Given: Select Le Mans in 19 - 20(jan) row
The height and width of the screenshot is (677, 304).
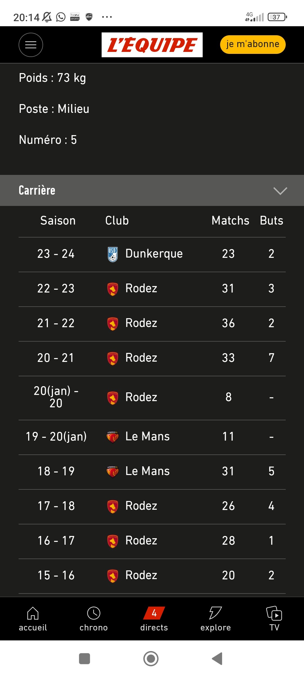Looking at the screenshot, I should tap(147, 436).
